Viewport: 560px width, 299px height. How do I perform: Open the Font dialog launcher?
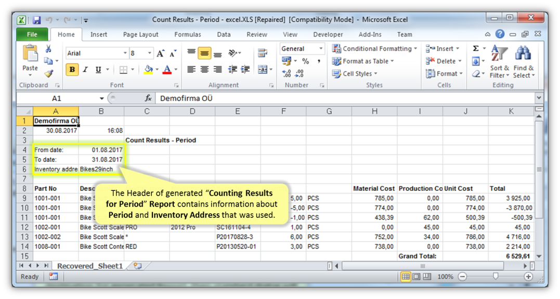(x=176, y=85)
